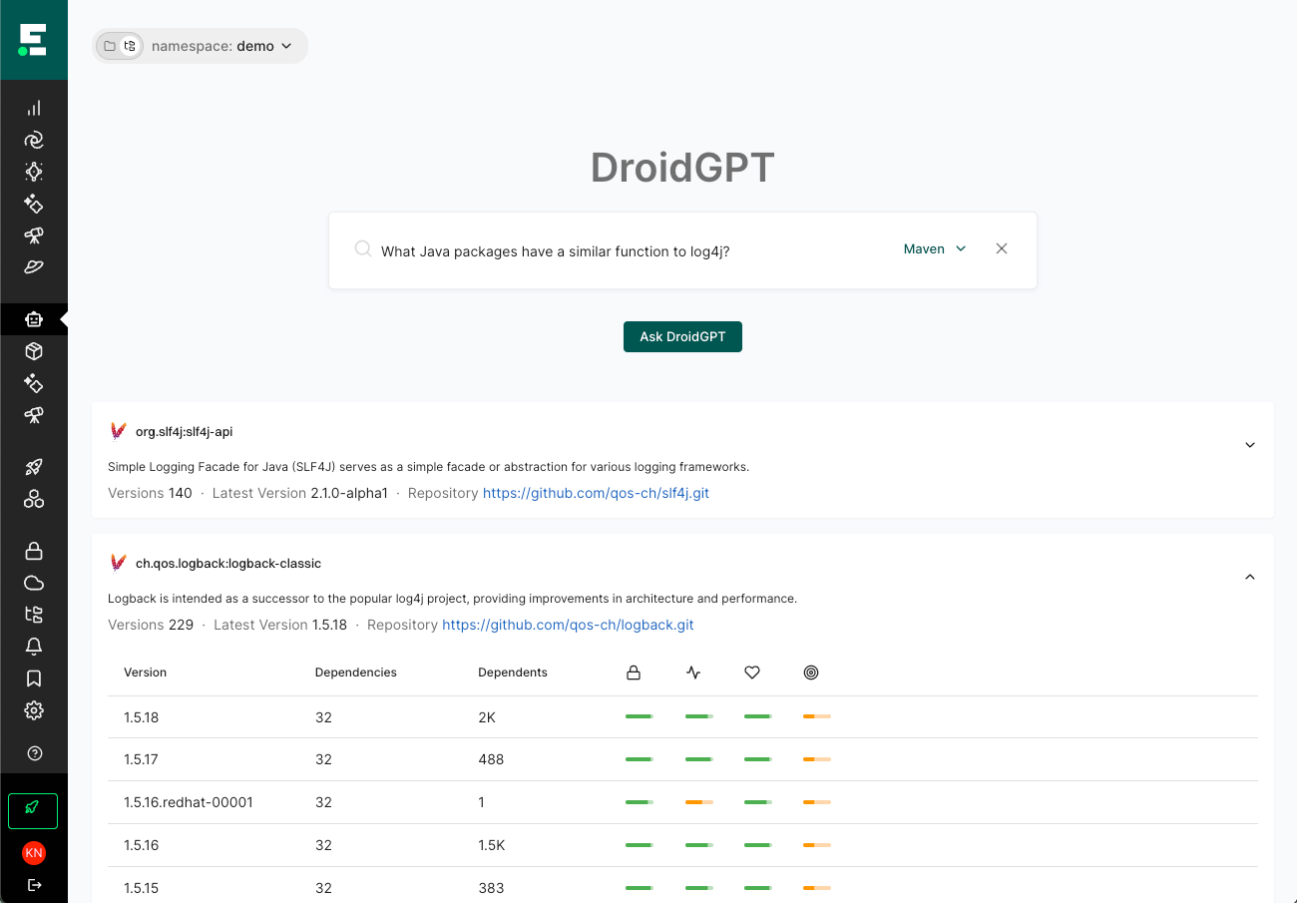The height and width of the screenshot is (903, 1297).
Task: Click the activity pulse column header icon
Action: tap(693, 673)
